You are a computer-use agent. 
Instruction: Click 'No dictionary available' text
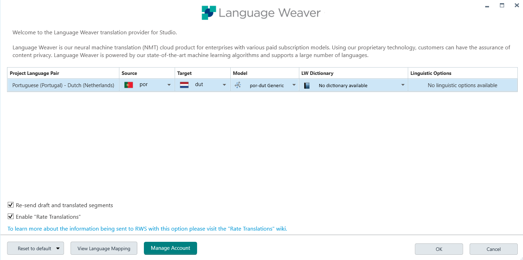tap(343, 85)
